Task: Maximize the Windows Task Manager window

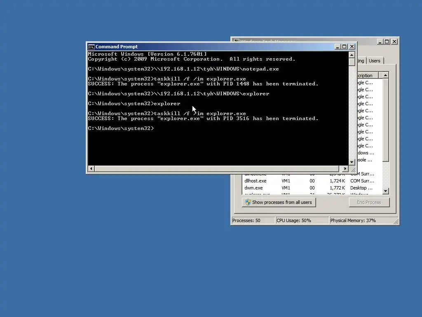Action: 387,42
